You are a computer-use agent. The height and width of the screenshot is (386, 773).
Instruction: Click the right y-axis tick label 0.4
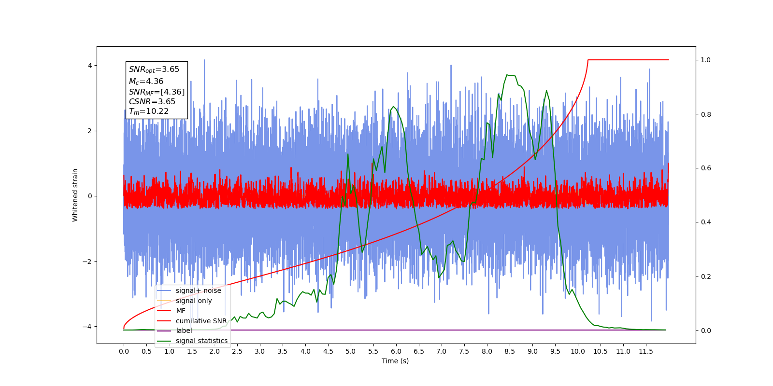pos(706,222)
